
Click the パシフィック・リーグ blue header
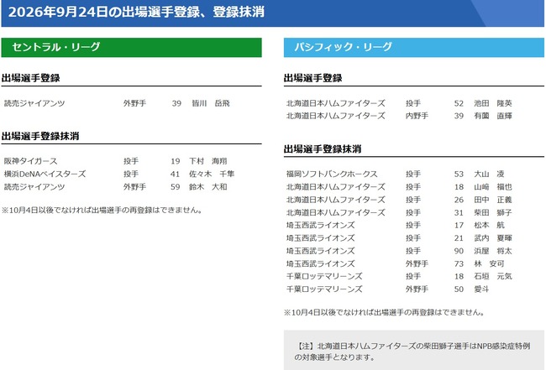(413, 47)
